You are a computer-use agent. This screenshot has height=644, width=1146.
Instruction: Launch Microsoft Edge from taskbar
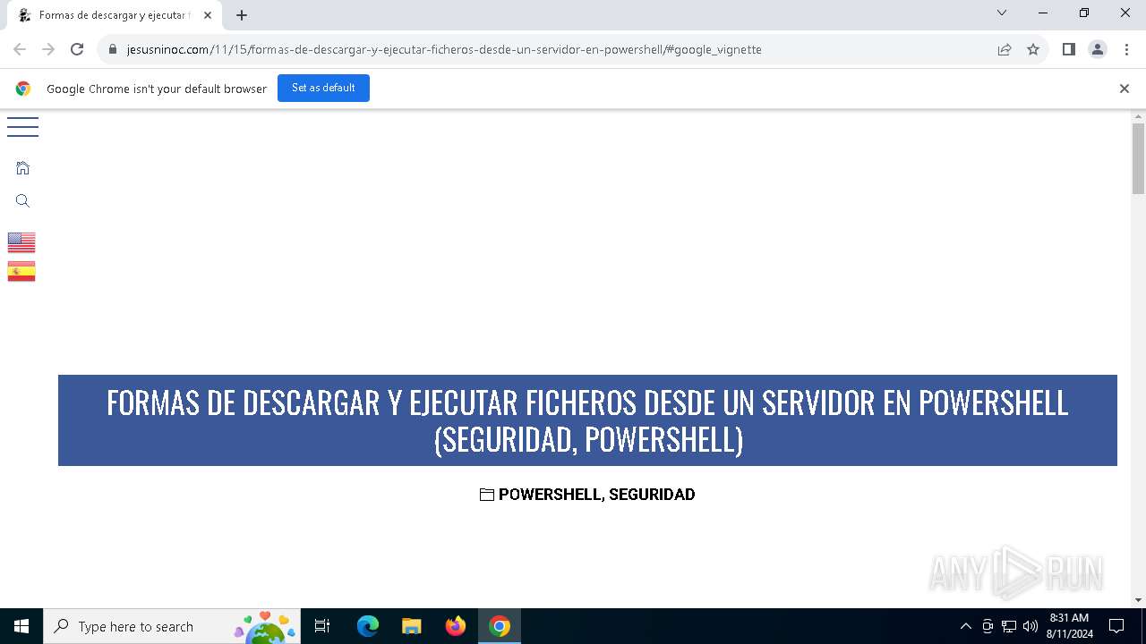coord(368,626)
